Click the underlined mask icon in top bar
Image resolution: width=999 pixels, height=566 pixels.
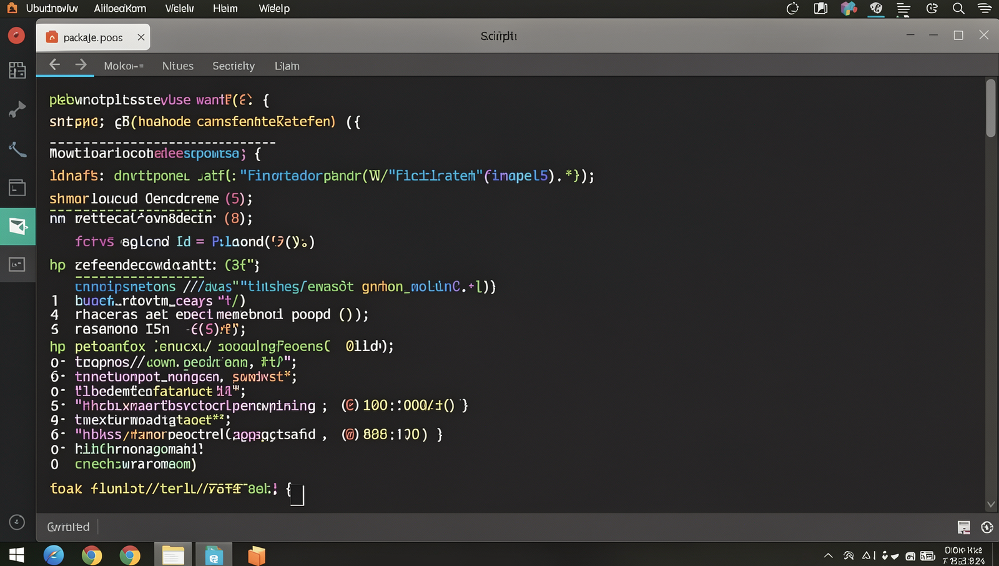click(877, 9)
